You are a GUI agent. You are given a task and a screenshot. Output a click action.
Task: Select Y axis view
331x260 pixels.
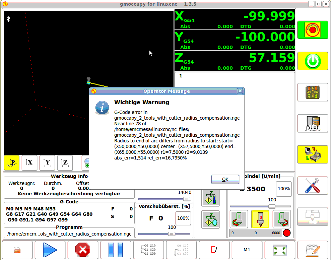coord(47,163)
